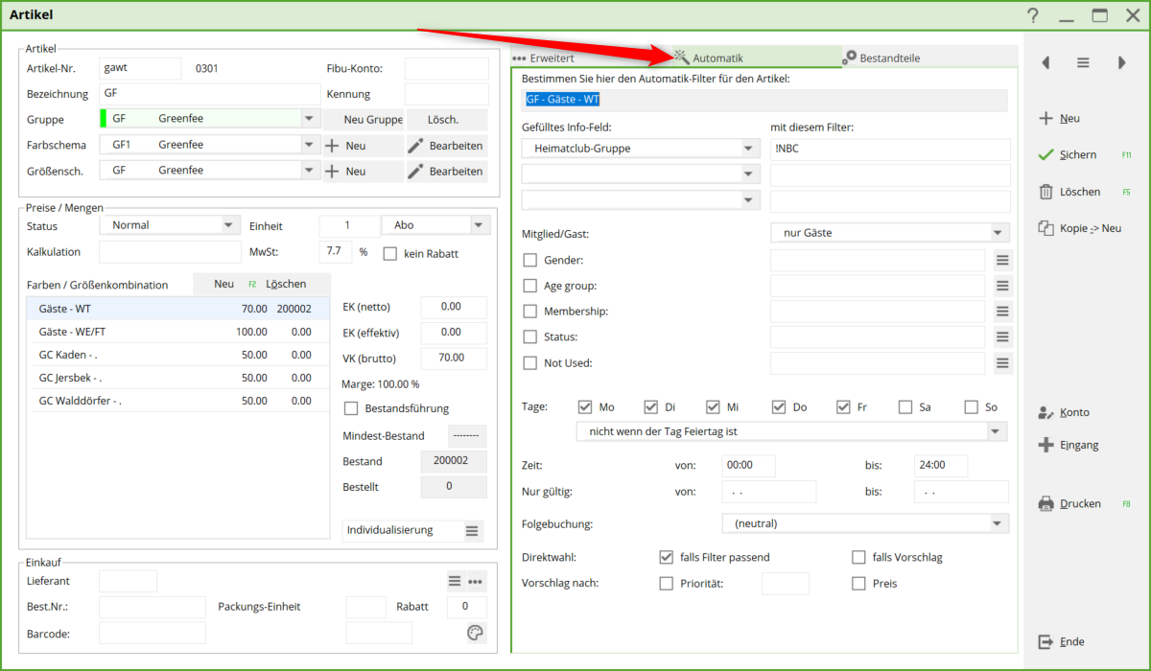The image size is (1151, 671).
Task: Check the Bestandsführung checkbox
Action: (x=351, y=408)
